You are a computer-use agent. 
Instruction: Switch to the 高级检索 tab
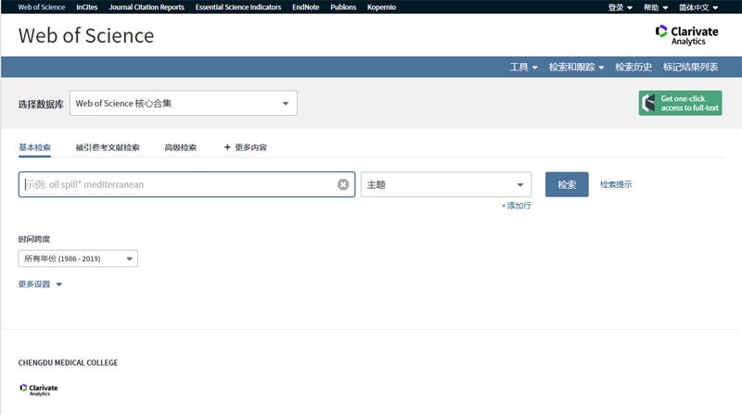[180, 147]
